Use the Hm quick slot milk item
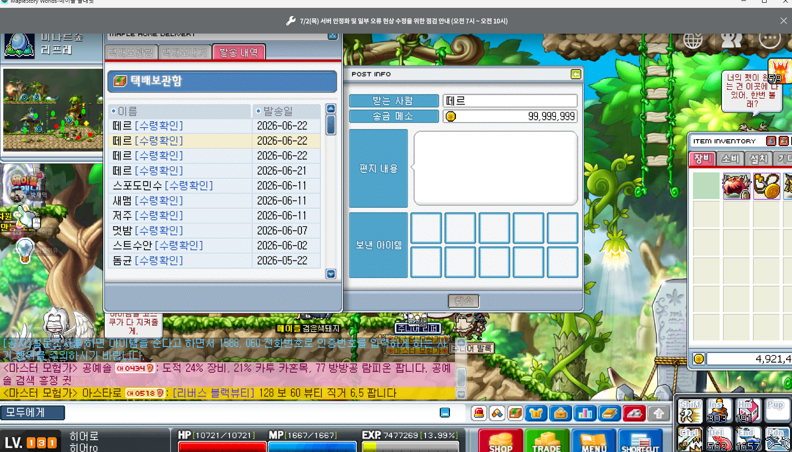 click(748, 411)
